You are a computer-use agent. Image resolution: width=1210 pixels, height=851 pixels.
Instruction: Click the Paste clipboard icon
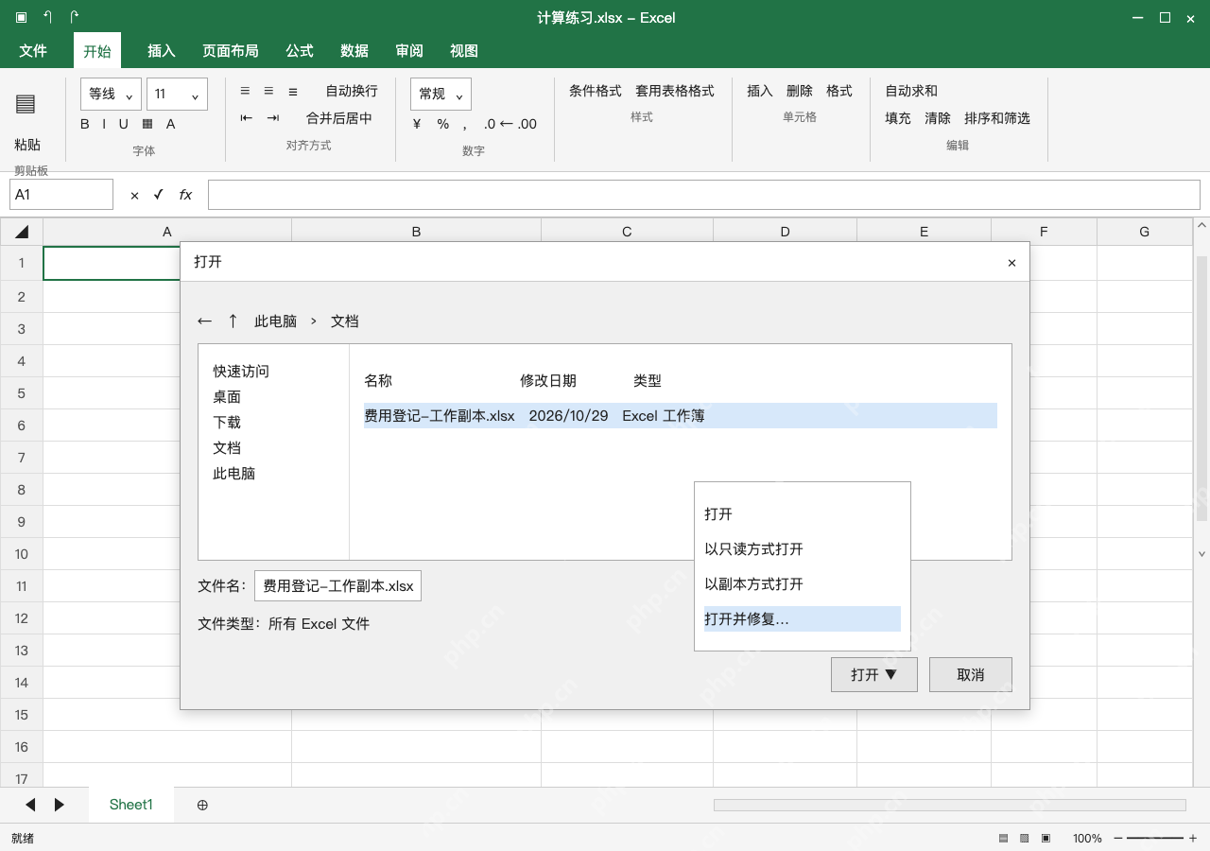[26, 104]
